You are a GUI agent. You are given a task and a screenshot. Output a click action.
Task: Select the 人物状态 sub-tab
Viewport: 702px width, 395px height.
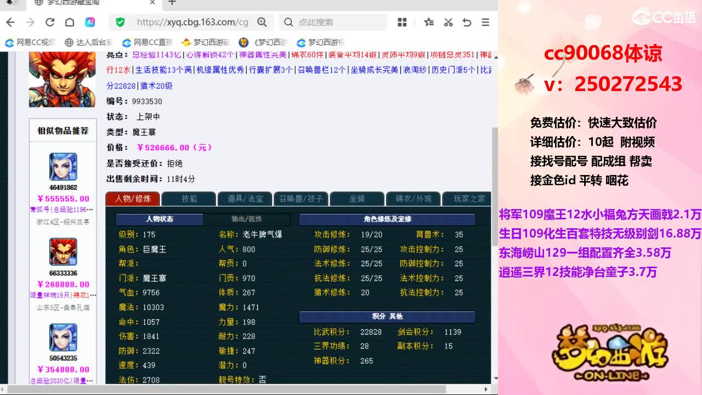coord(160,219)
